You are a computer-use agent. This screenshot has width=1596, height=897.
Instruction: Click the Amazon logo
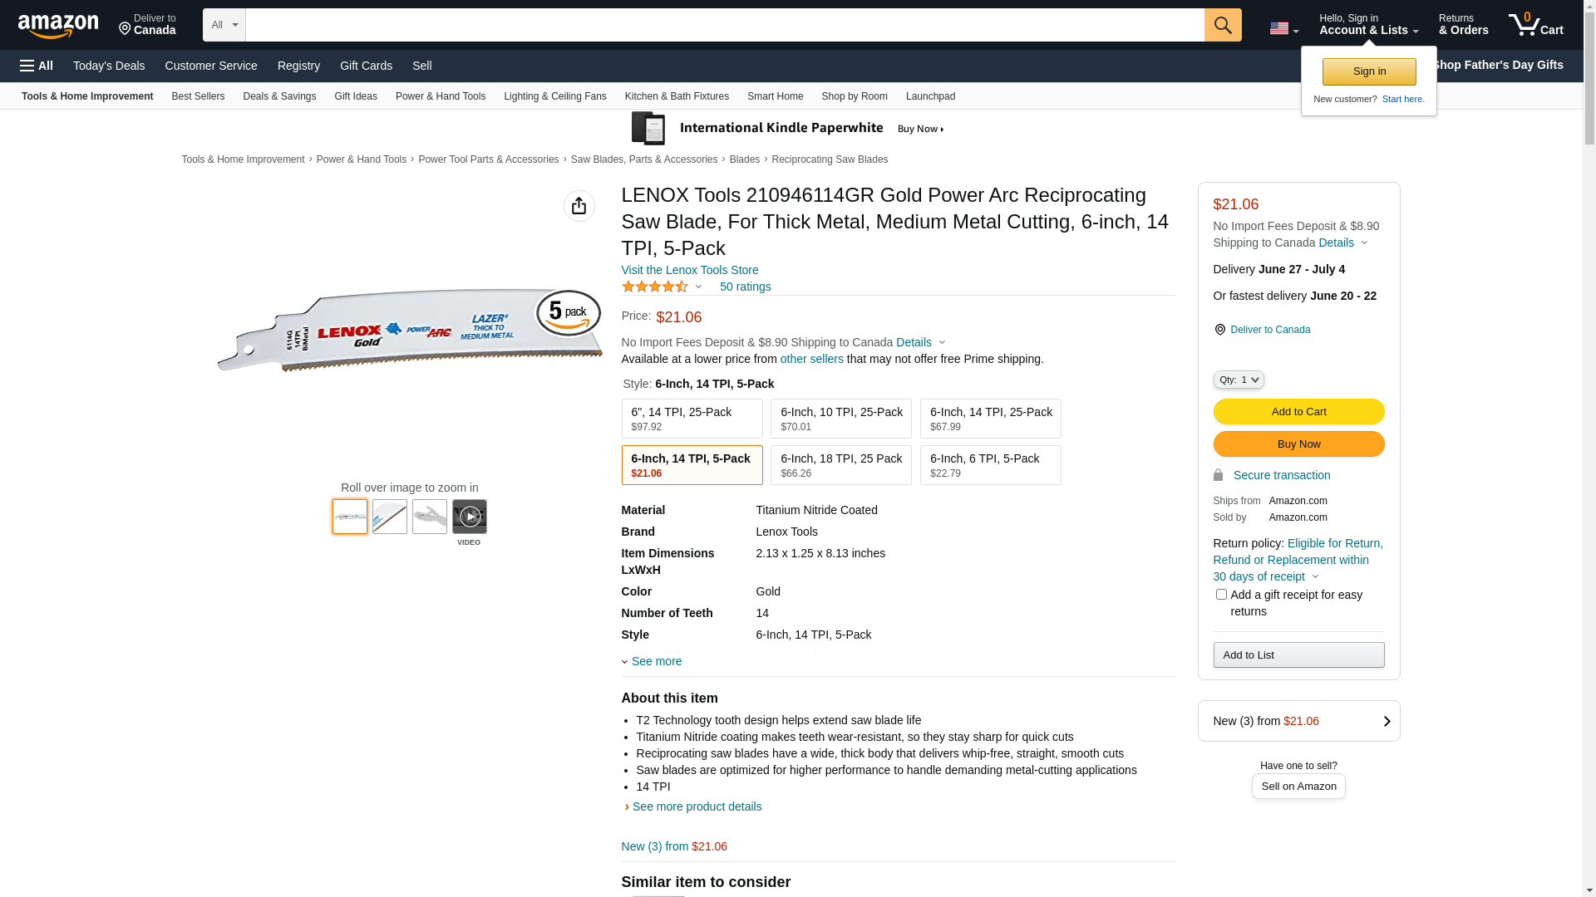coord(58,27)
